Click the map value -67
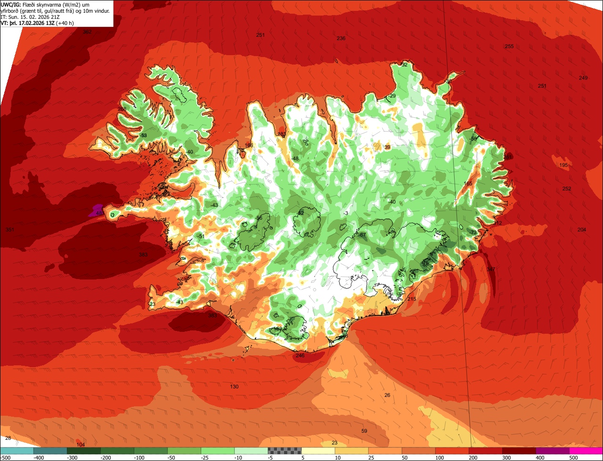 (x=362, y=235)
